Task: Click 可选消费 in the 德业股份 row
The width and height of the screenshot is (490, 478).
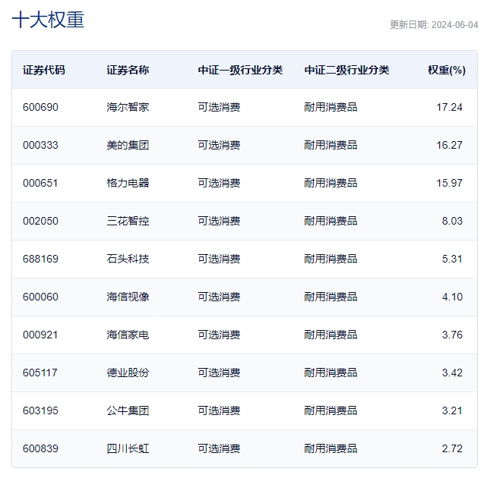Action: tap(219, 373)
